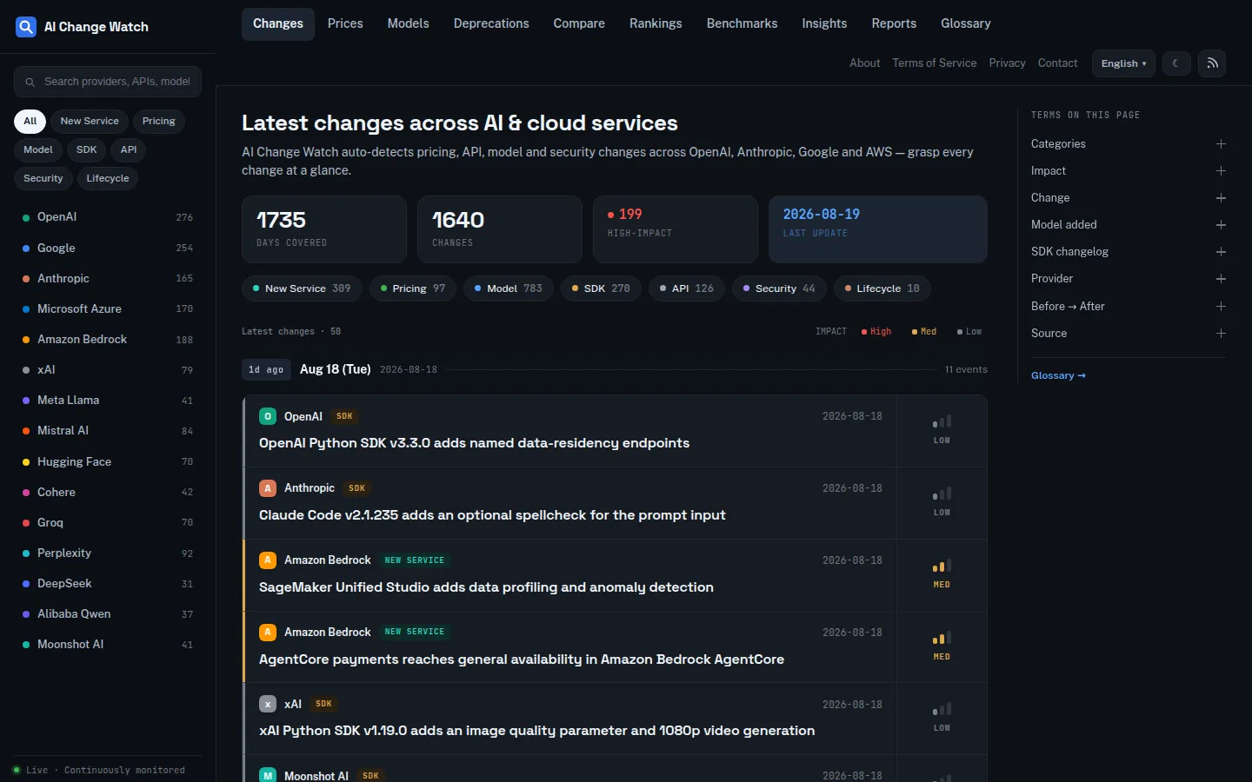Expand the SDK changelog term
The height and width of the screenshot is (782, 1252).
1129,252
